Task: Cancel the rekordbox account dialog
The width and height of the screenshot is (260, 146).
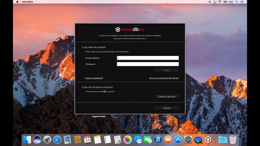Action: tap(167, 108)
